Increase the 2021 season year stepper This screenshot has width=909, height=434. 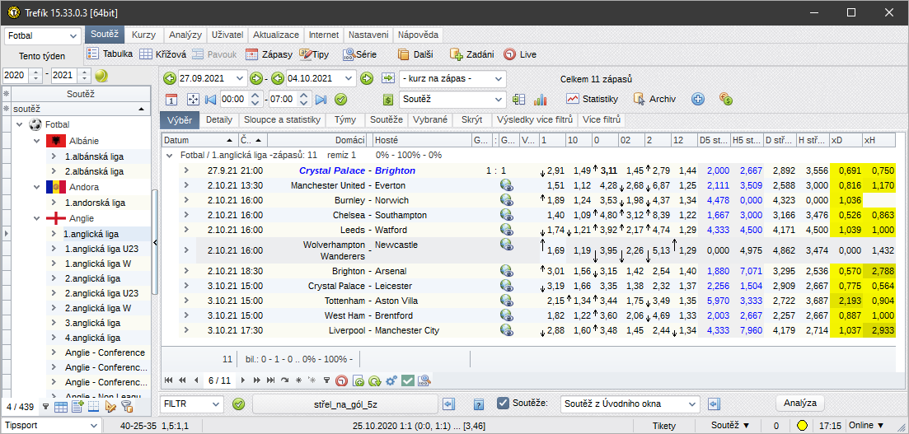point(85,72)
